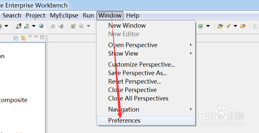
Task: Collapse all items in the side panel
Action: click(x=16, y=38)
